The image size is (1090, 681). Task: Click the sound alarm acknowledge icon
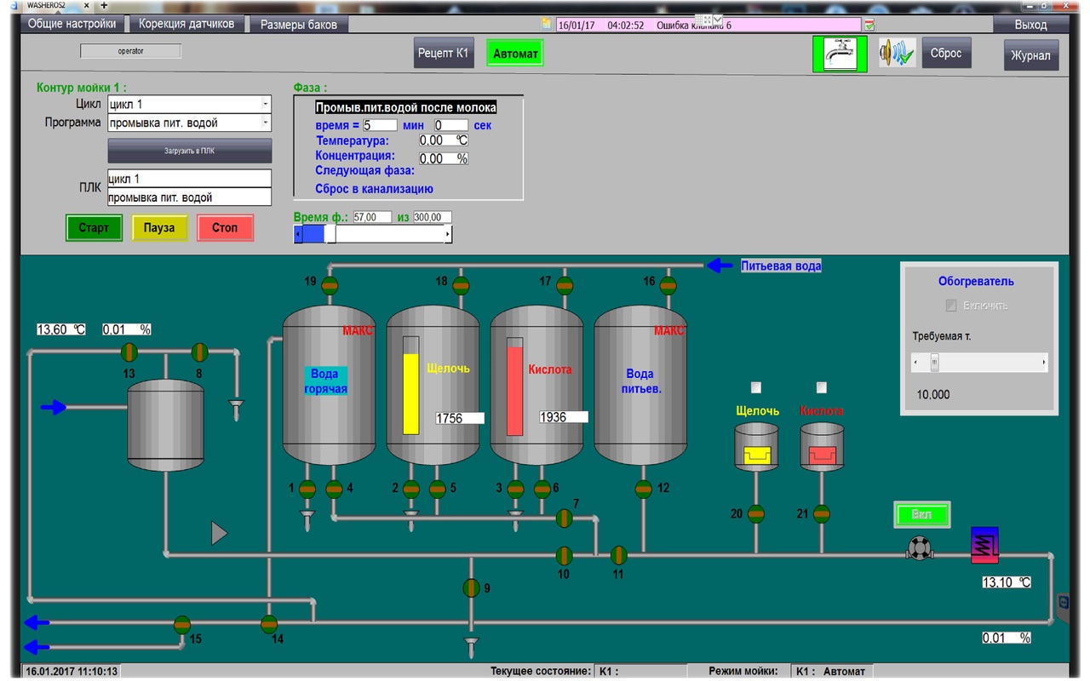pyautogui.click(x=896, y=54)
